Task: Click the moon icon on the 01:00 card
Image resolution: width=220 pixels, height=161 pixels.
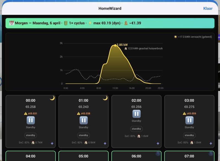Action: pyautogui.click(x=105, y=98)
